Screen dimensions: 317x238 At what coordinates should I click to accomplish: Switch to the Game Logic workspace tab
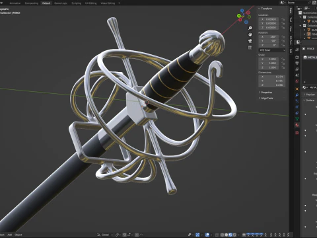click(x=61, y=3)
